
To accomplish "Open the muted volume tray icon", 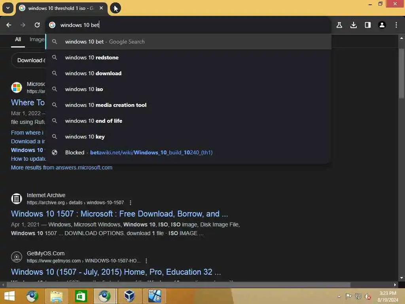I will coord(368,296).
